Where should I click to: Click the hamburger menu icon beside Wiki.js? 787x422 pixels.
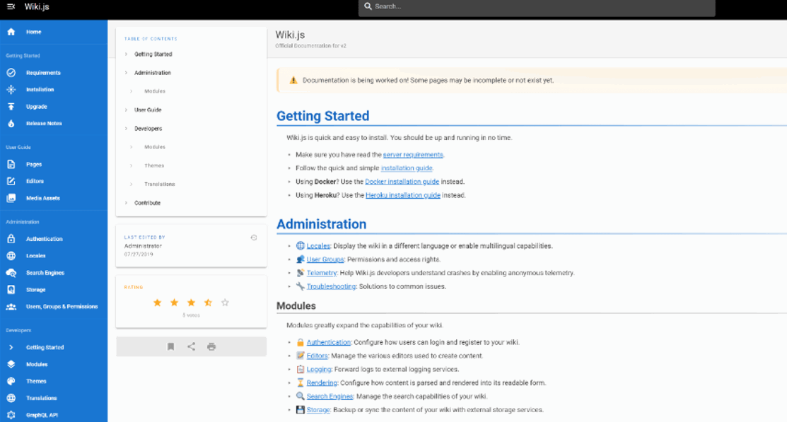tap(11, 7)
